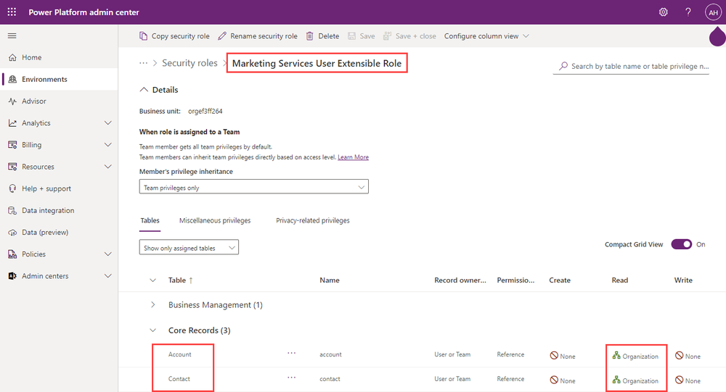Change Account Read privilege Organization
The image size is (726, 392).
tap(635, 356)
